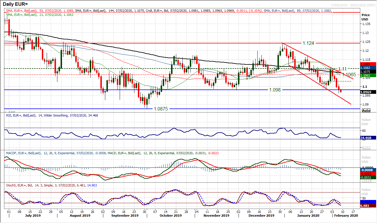Click the 1.09 price axis tick
The image size is (377, 223).
(x=365, y=104)
